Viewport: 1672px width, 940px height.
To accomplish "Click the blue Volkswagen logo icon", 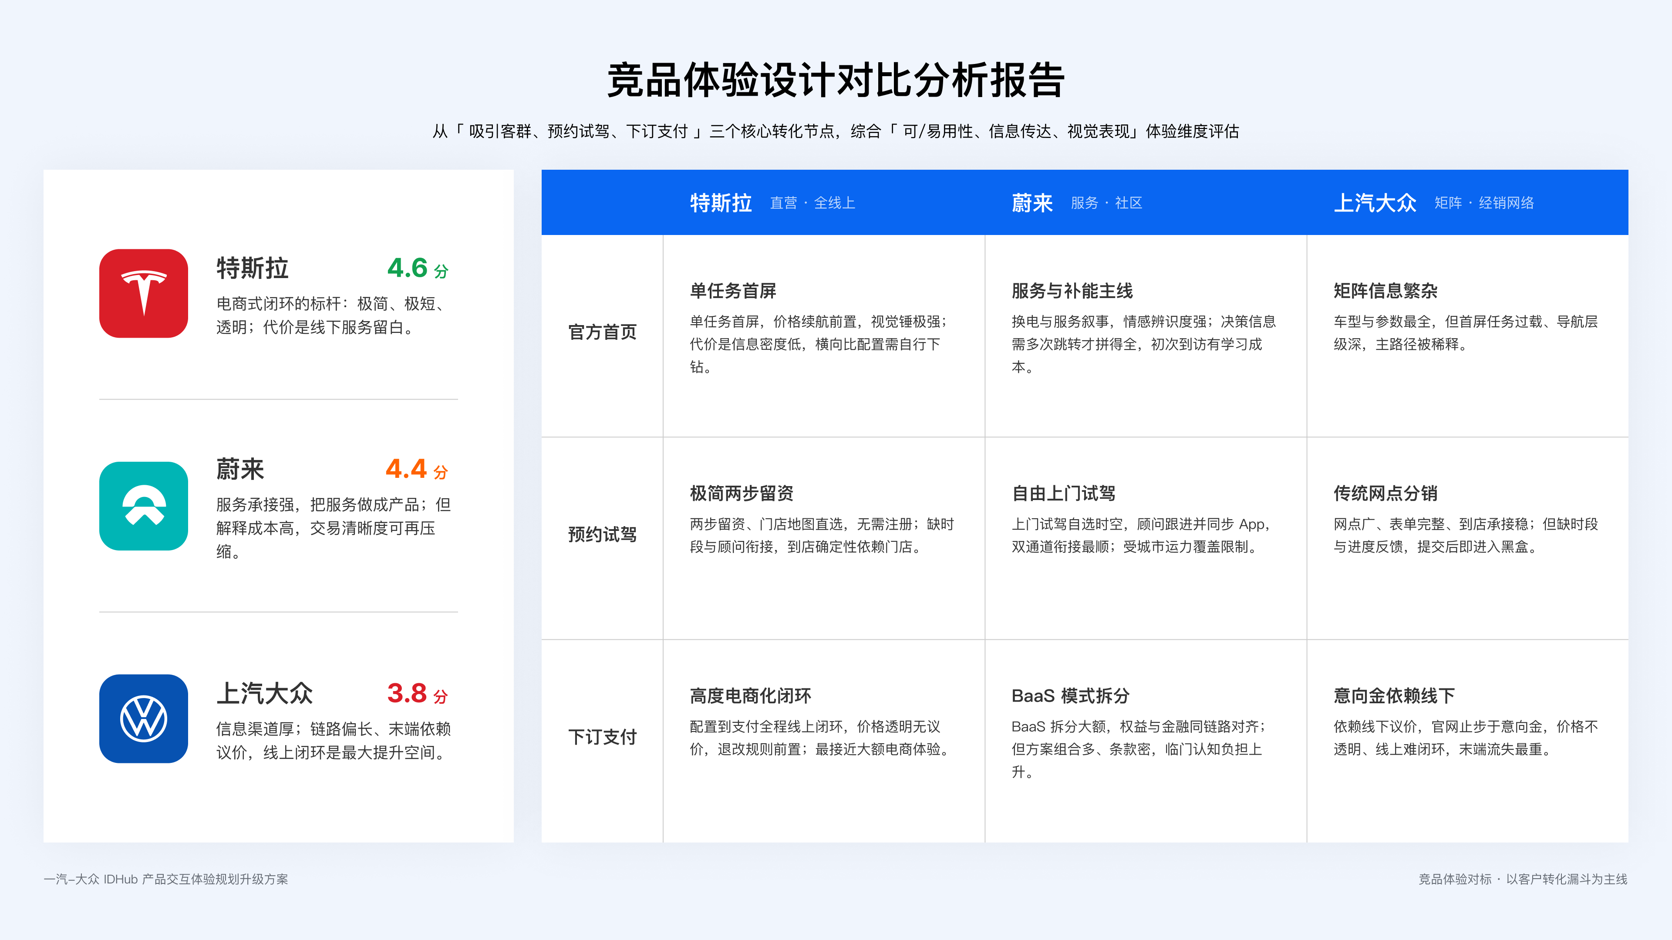I will pyautogui.click(x=143, y=719).
